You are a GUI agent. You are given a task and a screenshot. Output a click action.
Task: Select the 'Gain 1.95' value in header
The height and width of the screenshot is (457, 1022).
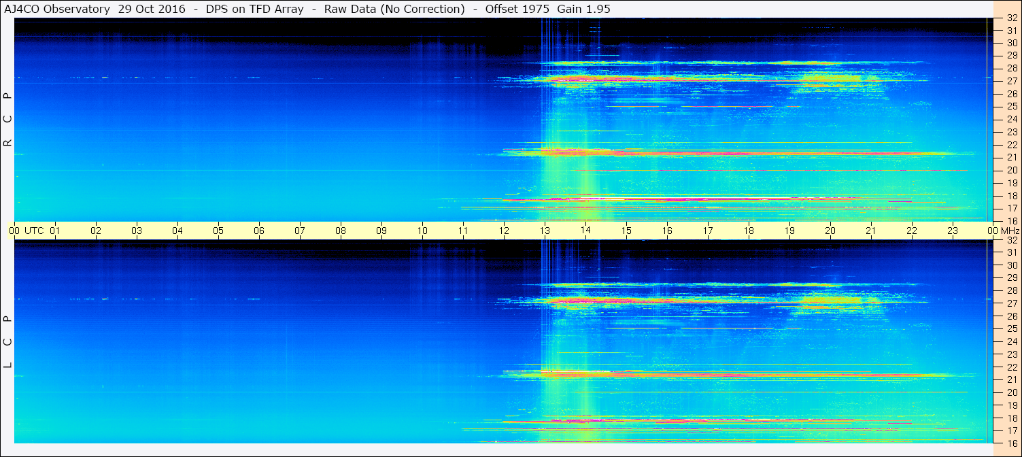click(583, 9)
